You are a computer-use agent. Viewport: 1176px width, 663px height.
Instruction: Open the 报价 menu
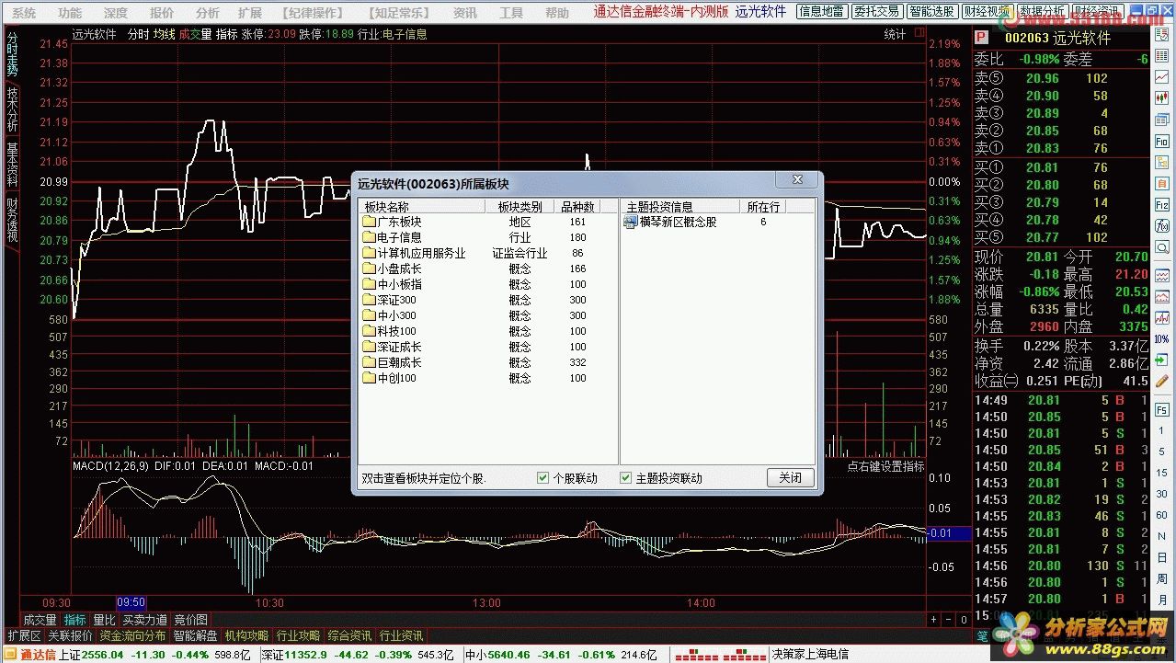pos(162,13)
